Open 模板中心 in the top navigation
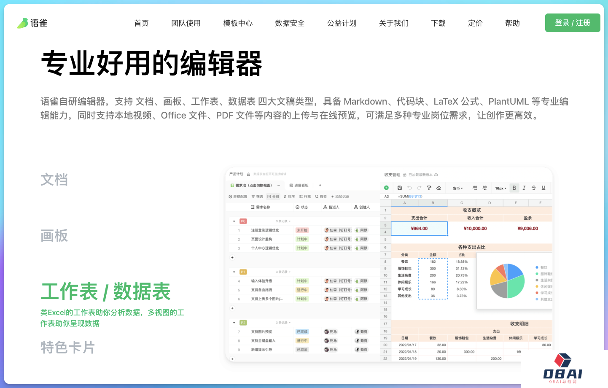The image size is (608, 388). (x=238, y=23)
